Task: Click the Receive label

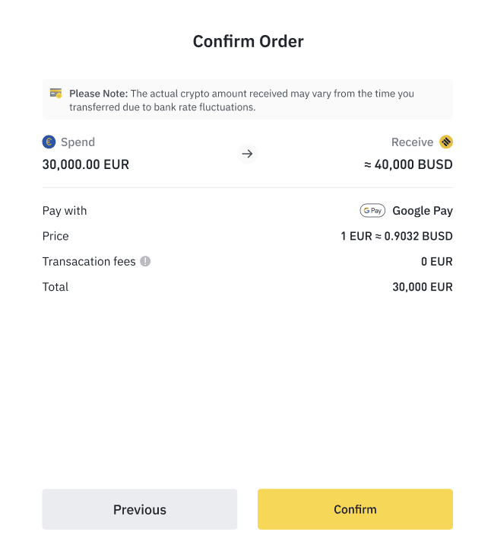Action: 412,142
